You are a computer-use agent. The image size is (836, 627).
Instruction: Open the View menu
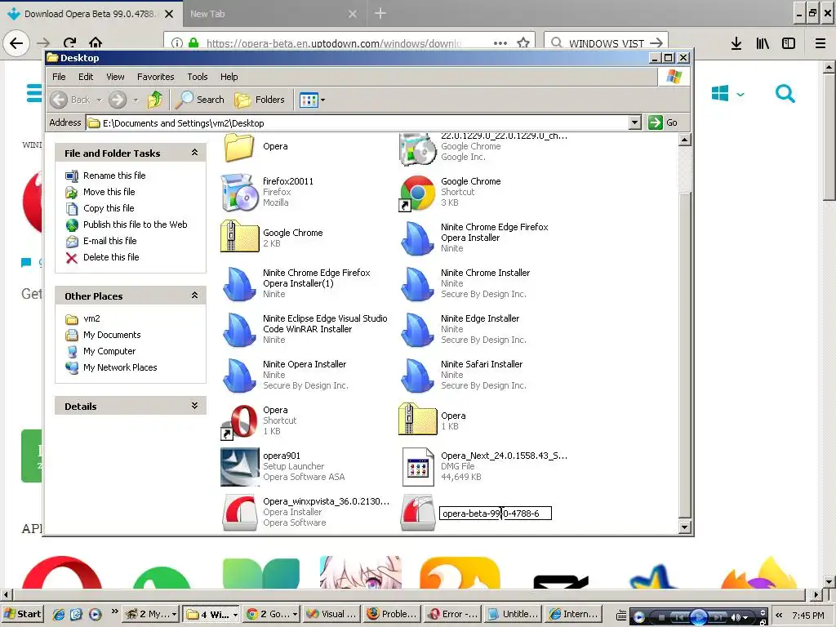115,77
